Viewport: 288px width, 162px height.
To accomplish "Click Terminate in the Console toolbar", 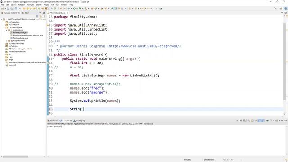I will click(x=237, y=121).
